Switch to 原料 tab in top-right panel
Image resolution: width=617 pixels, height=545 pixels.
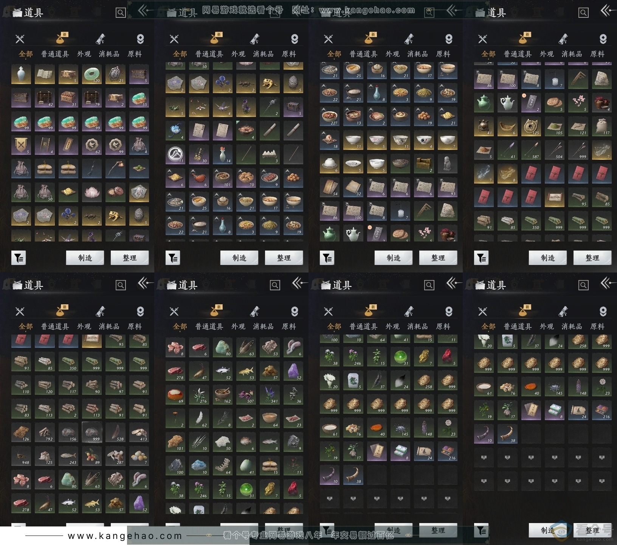597,54
